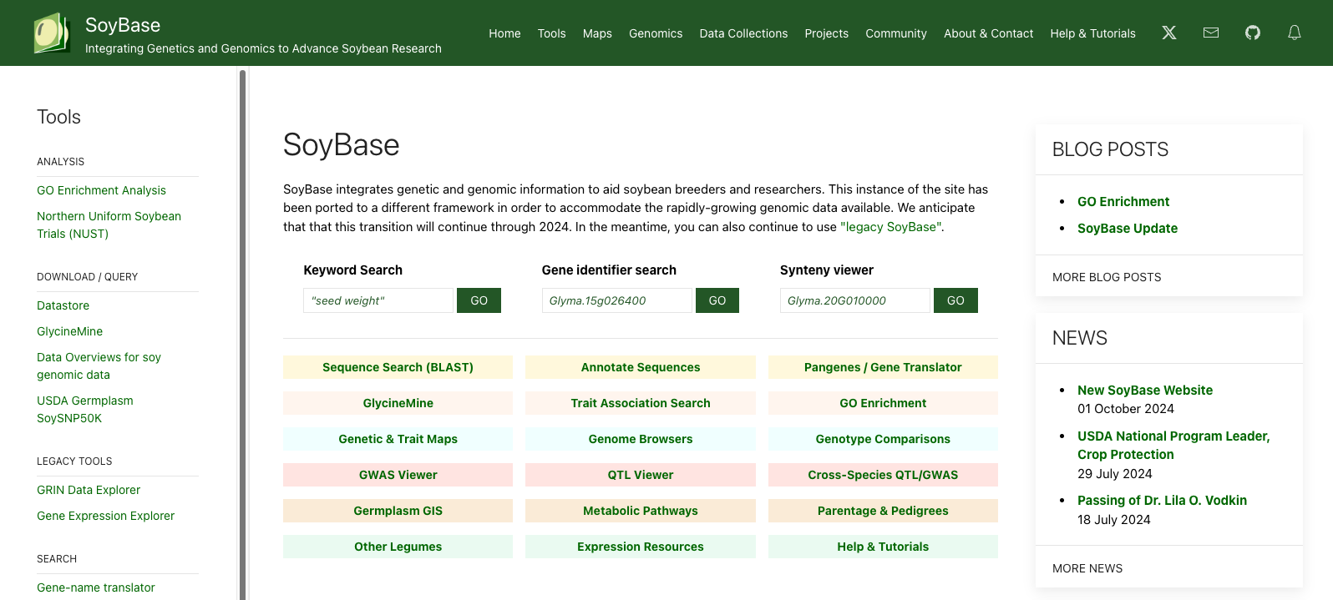The height and width of the screenshot is (600, 1333).
Task: Open the Data Collections menu
Action: 743,33
